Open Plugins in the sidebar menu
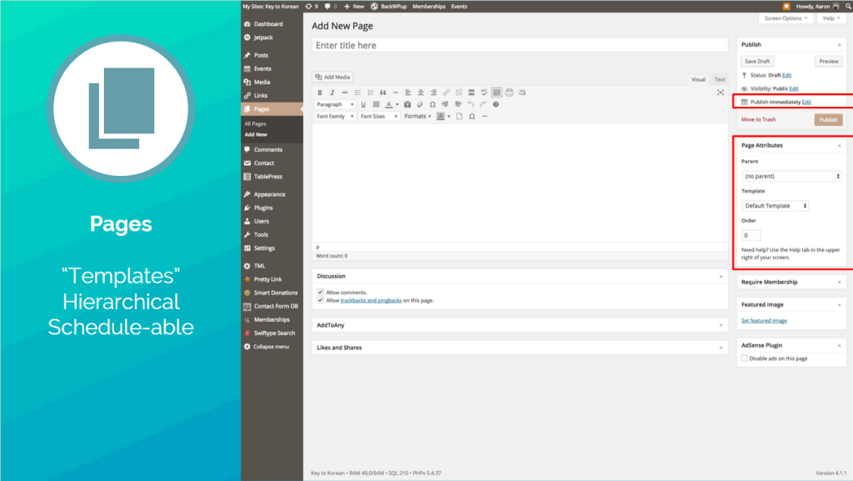The width and height of the screenshot is (853, 481). tap(263, 208)
